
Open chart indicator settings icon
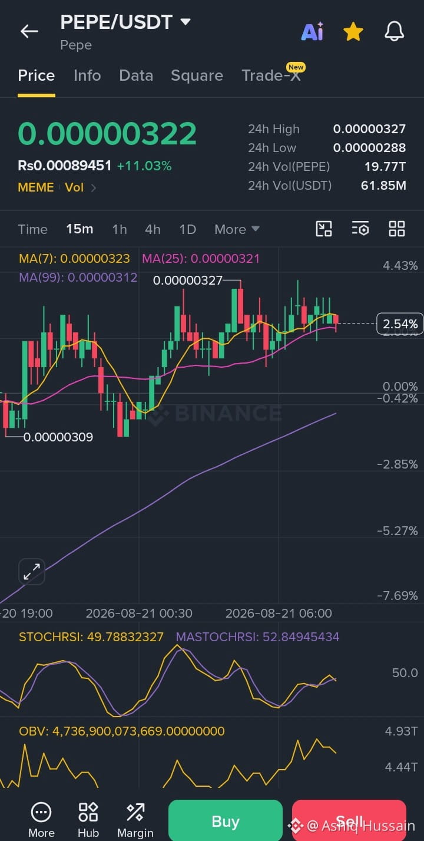360,229
